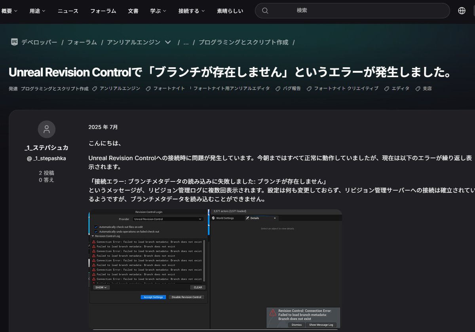This screenshot has width=475, height=332.
Task: Go to デベロッパー breadcrumb link
Action: (x=39, y=42)
